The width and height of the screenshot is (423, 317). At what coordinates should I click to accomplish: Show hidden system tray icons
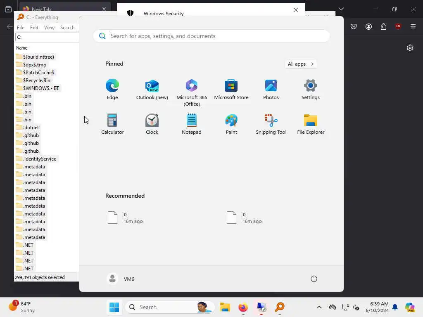(x=319, y=307)
